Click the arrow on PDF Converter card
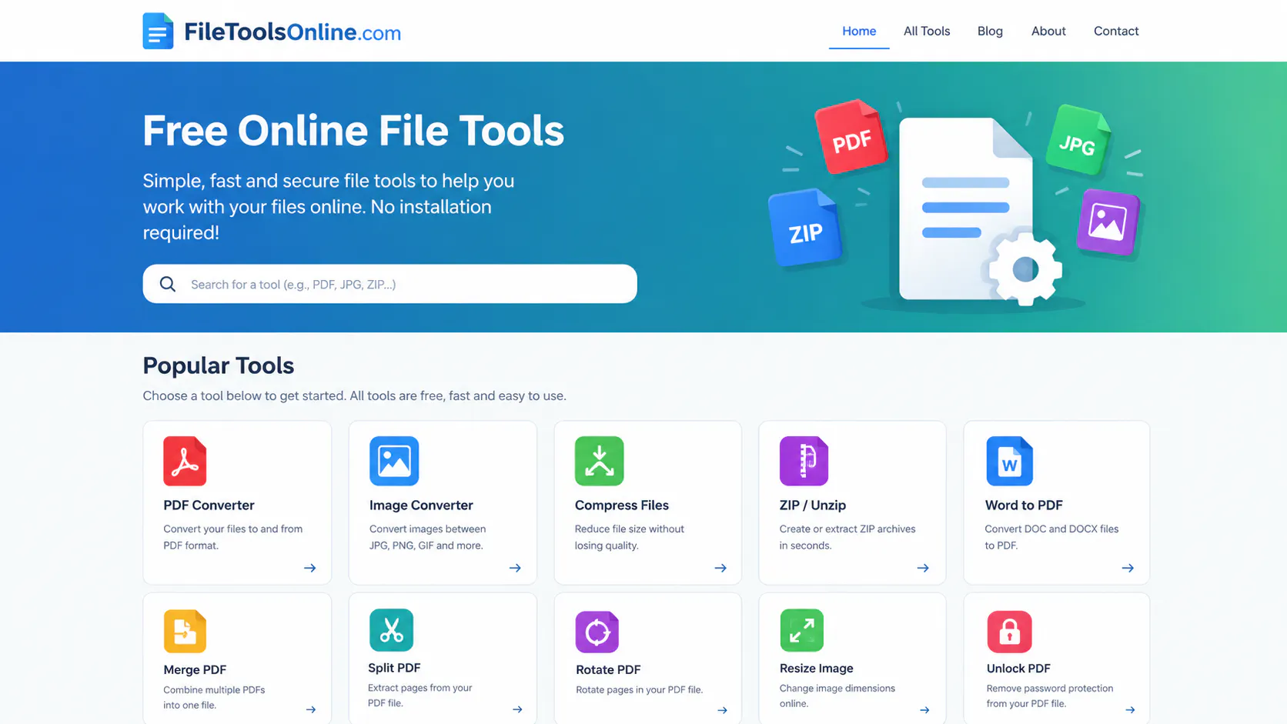This screenshot has width=1287, height=724. 310,568
